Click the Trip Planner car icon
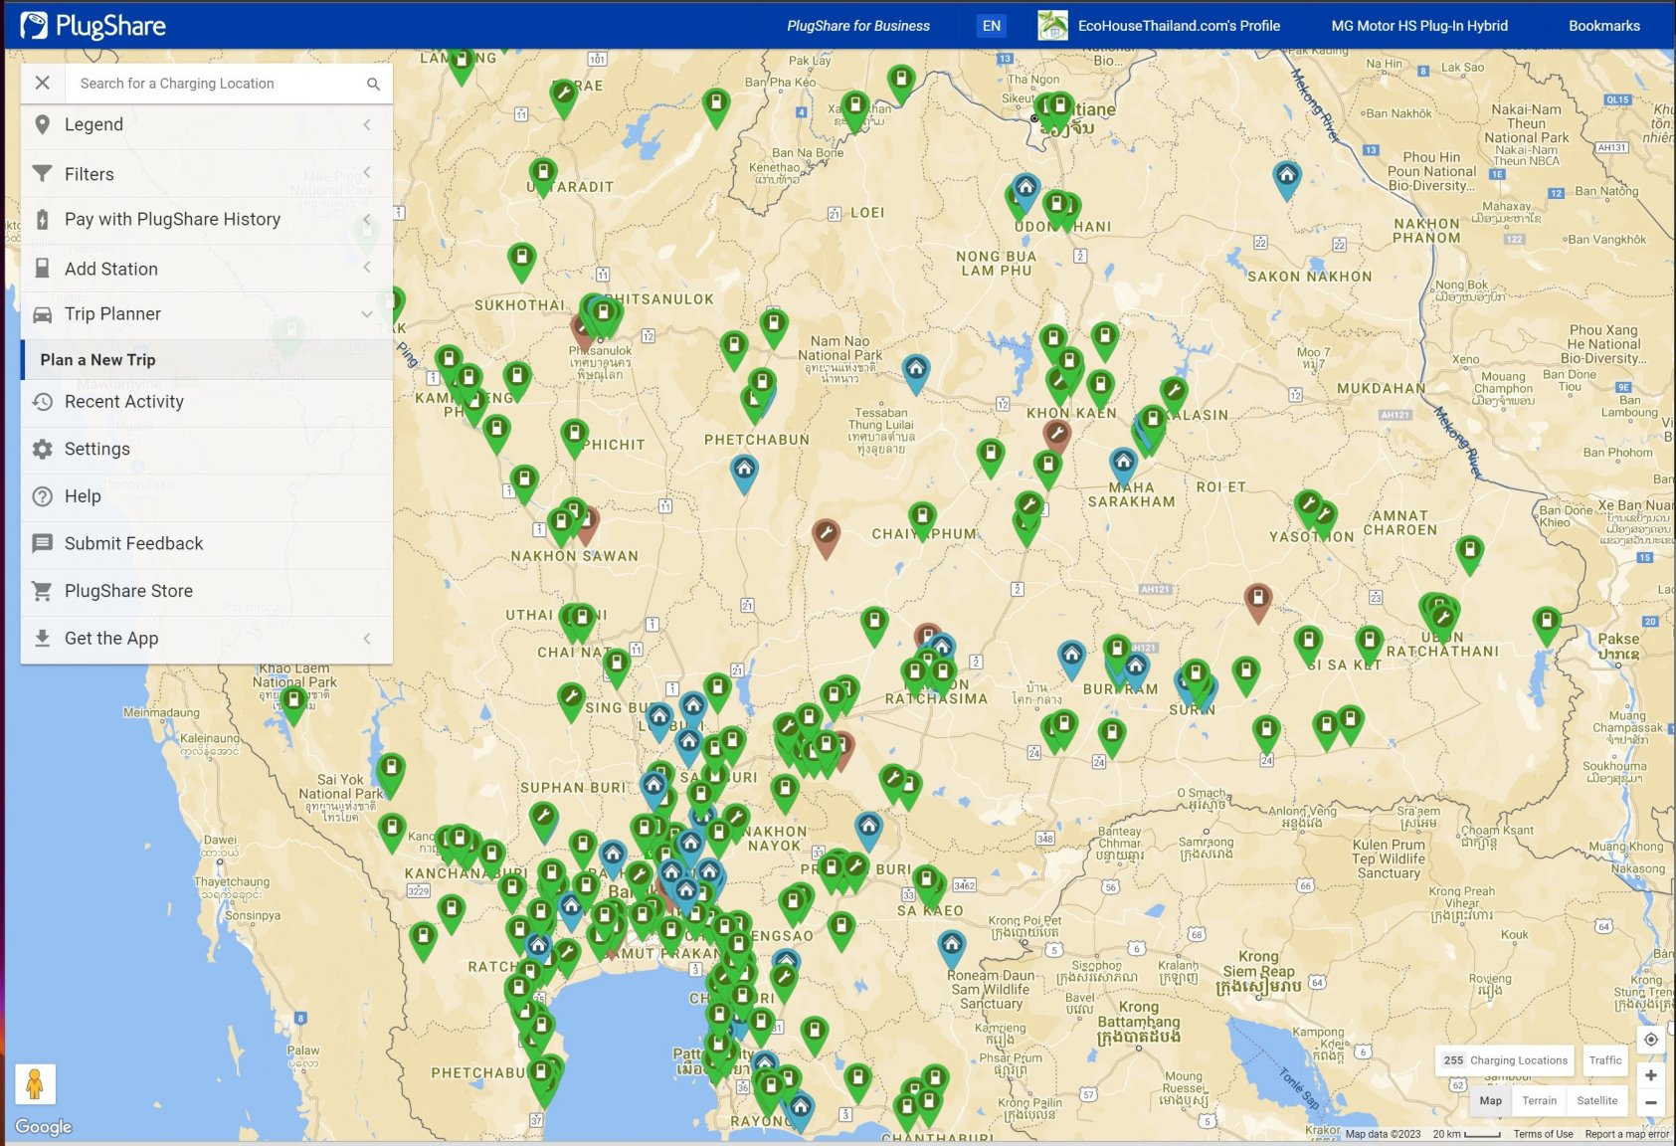The width and height of the screenshot is (1676, 1146). (x=42, y=314)
